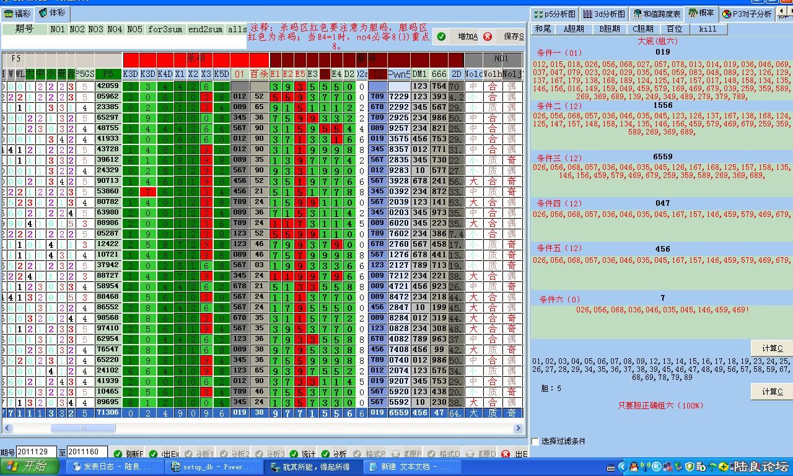Open the QQ penguin icon in system tray
This screenshot has height=476, width=793.
click(633, 467)
